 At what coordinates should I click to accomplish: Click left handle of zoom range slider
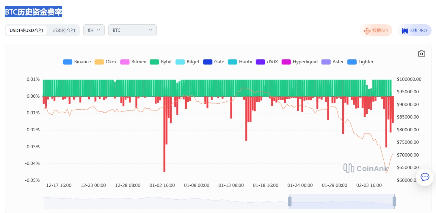(290, 201)
